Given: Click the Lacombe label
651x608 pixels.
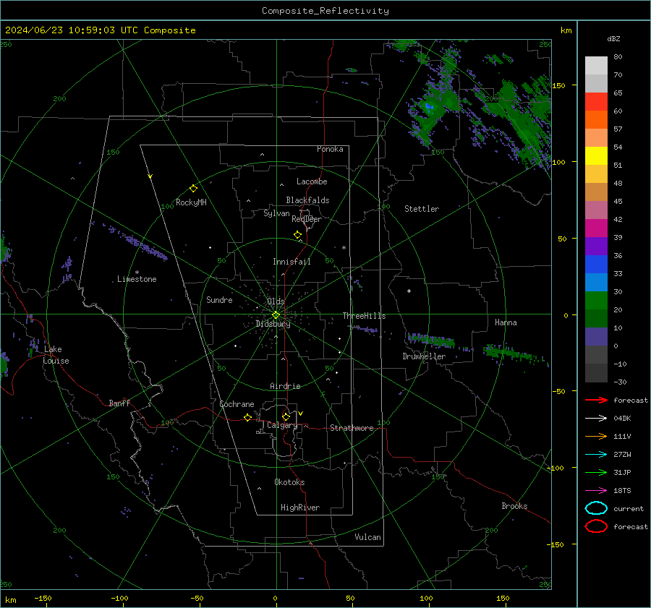Looking at the screenshot, I should pyautogui.click(x=312, y=181).
